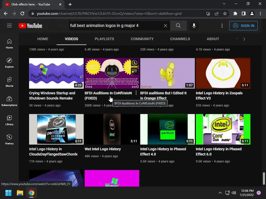Click the yellow Spinner video thumbnail
This screenshot has width=266, height=199.
[x=168, y=73]
